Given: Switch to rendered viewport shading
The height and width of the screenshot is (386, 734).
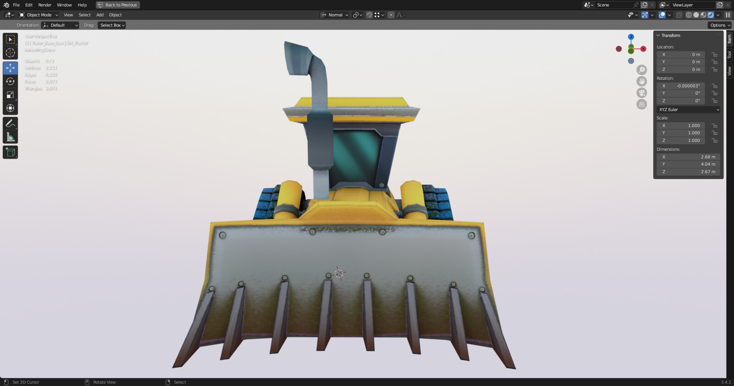Looking at the screenshot, I should coord(711,15).
